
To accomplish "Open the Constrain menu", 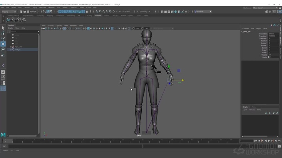I will tap(73, 8).
